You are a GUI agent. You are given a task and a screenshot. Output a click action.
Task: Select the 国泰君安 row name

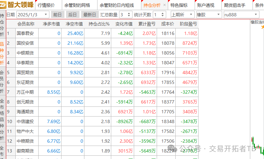[x=25, y=33]
